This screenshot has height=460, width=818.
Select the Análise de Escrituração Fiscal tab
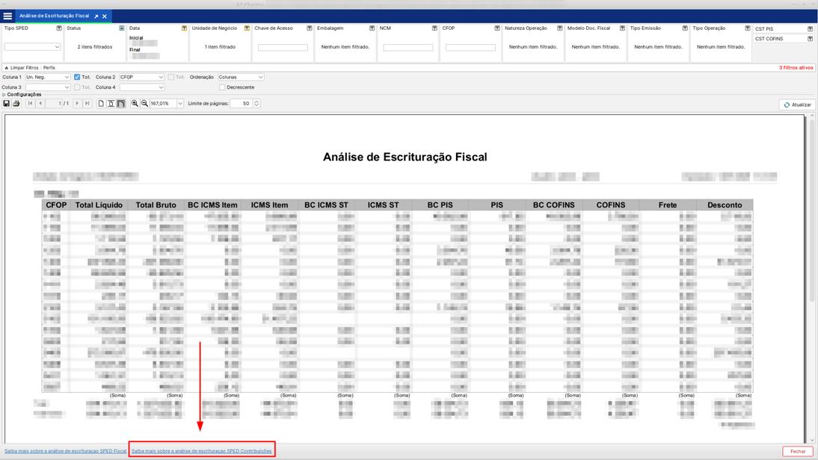pos(54,16)
